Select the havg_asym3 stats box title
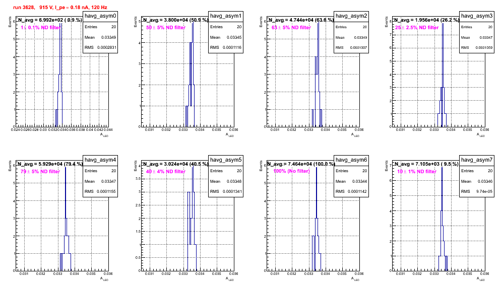Screen dimensions: 502x288 tap(477, 16)
